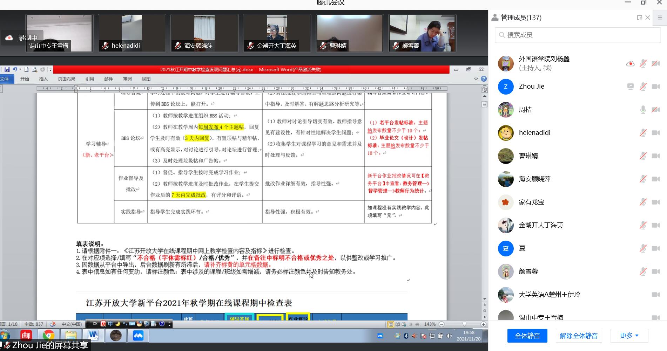
Task: Click the 中文(中国) language indicator
Action: (x=72, y=324)
